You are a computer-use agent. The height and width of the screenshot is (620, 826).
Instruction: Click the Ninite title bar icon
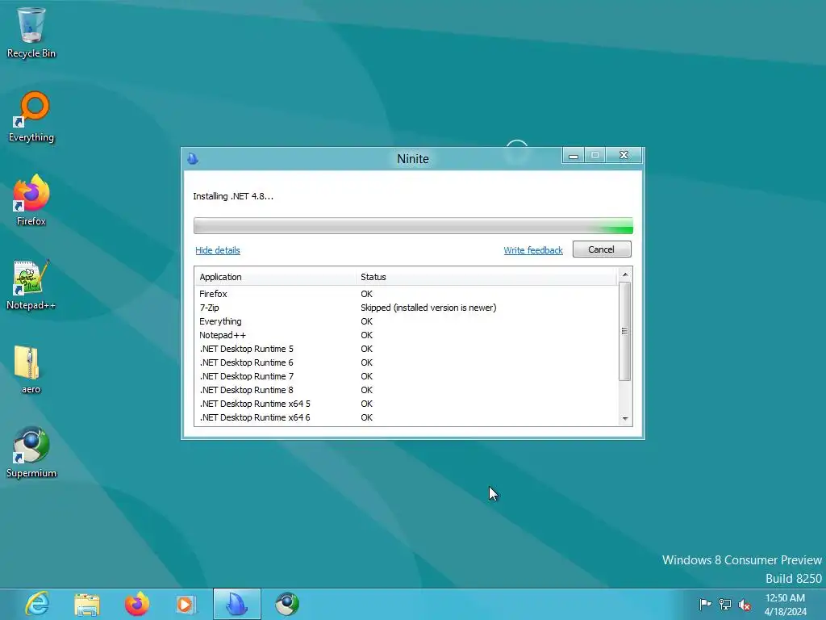193,159
